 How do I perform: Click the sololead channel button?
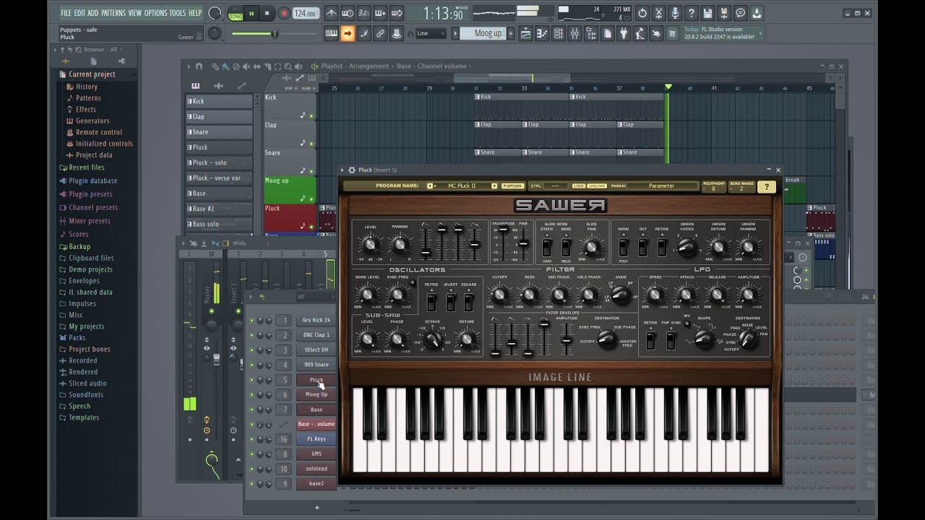pos(316,469)
